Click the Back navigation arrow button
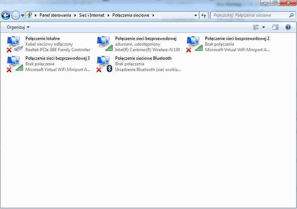 [x=6, y=15]
